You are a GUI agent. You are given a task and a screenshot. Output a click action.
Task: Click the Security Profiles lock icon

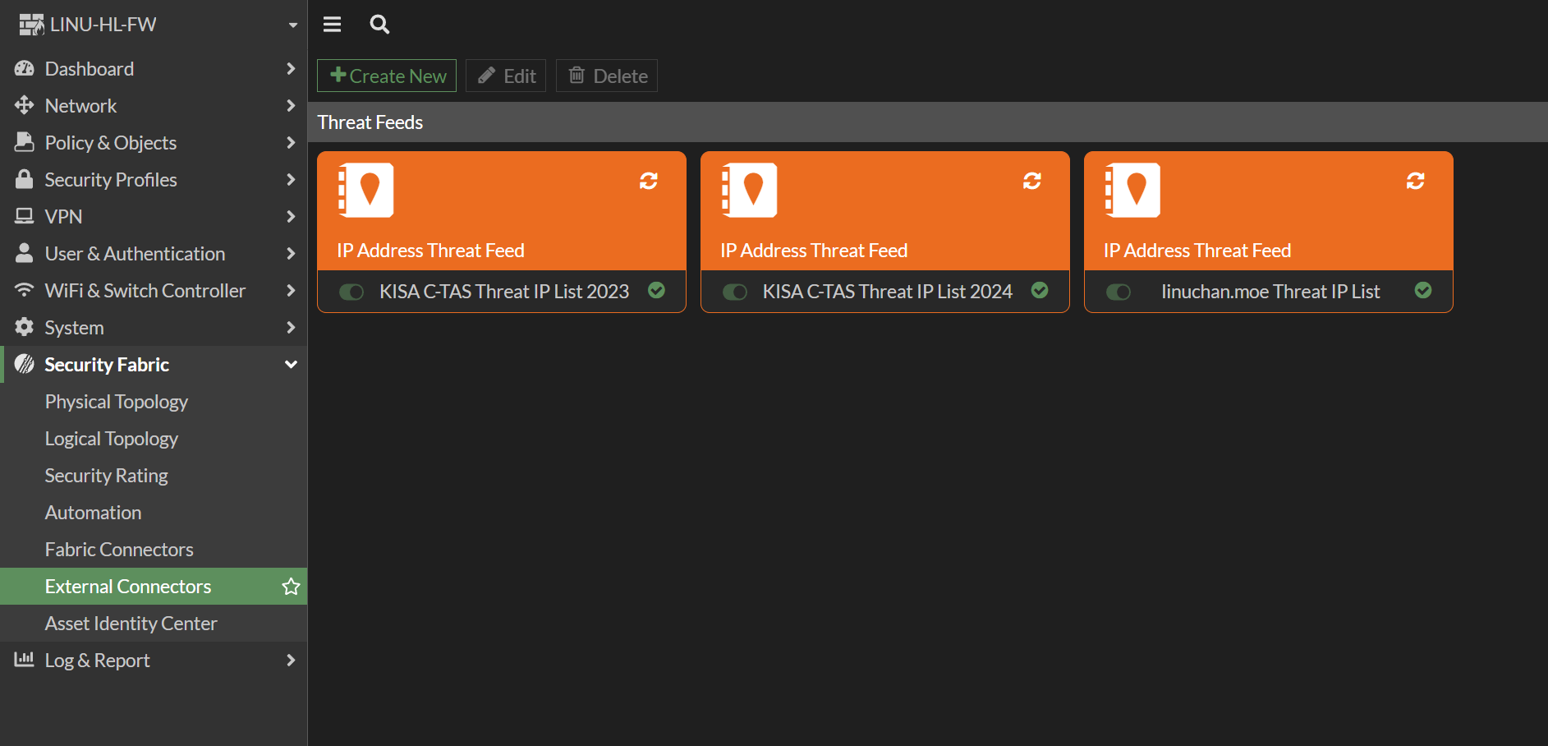click(x=25, y=180)
